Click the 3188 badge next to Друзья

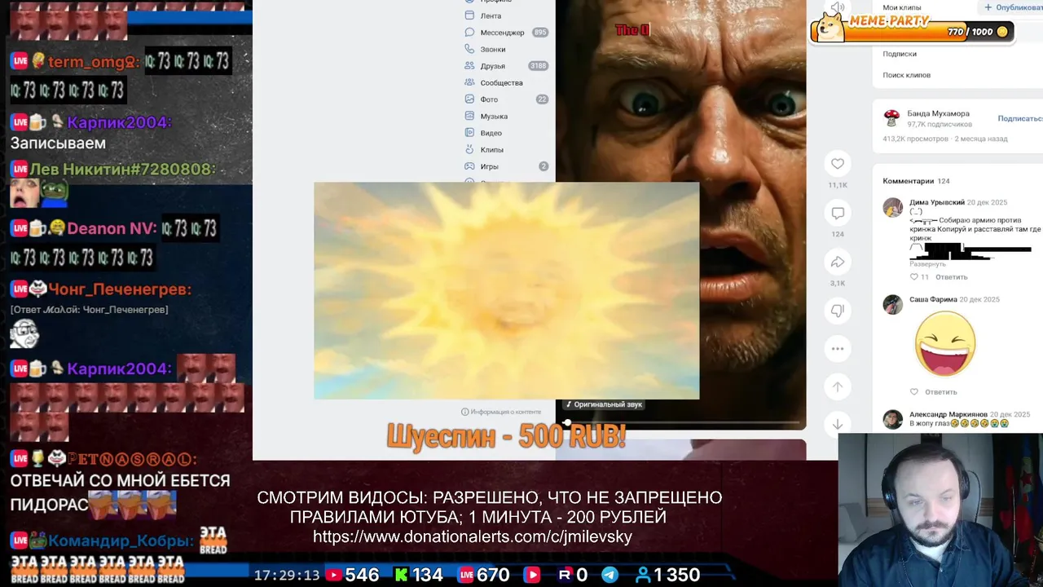[538, 66]
